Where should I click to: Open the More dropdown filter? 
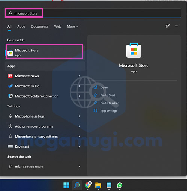[x=73, y=26]
